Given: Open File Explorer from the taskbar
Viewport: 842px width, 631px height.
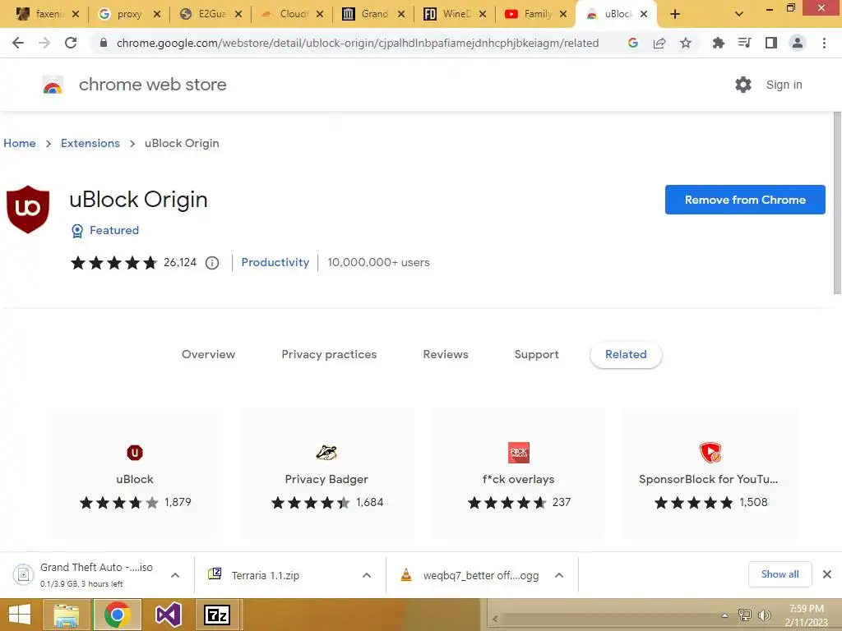Looking at the screenshot, I should [67, 615].
